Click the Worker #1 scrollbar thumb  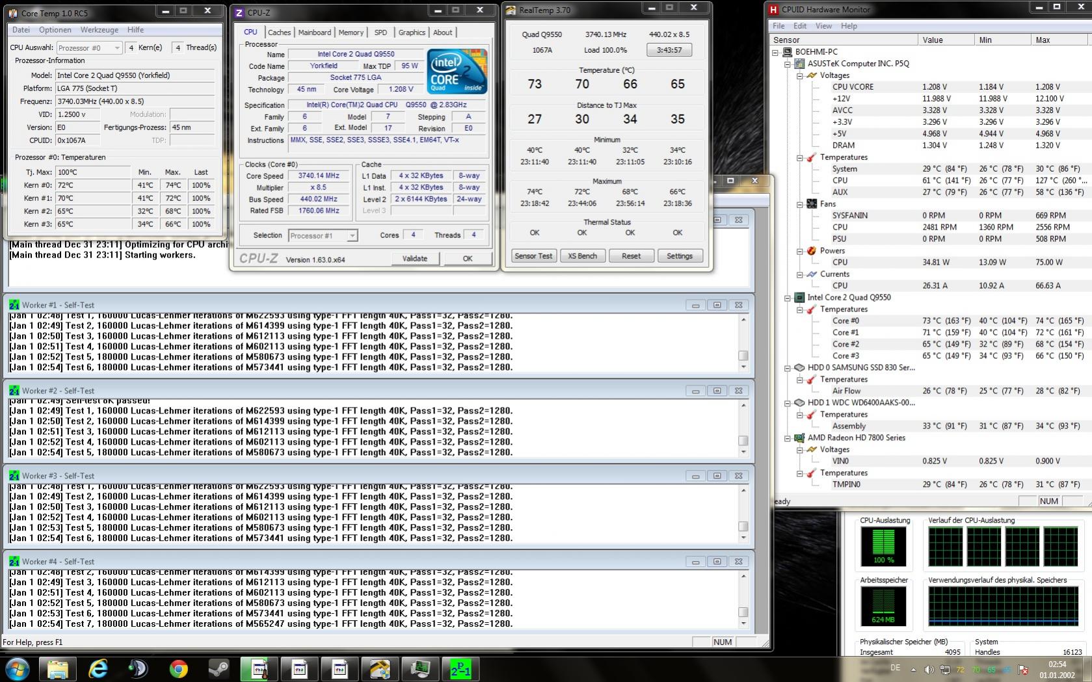[743, 356]
